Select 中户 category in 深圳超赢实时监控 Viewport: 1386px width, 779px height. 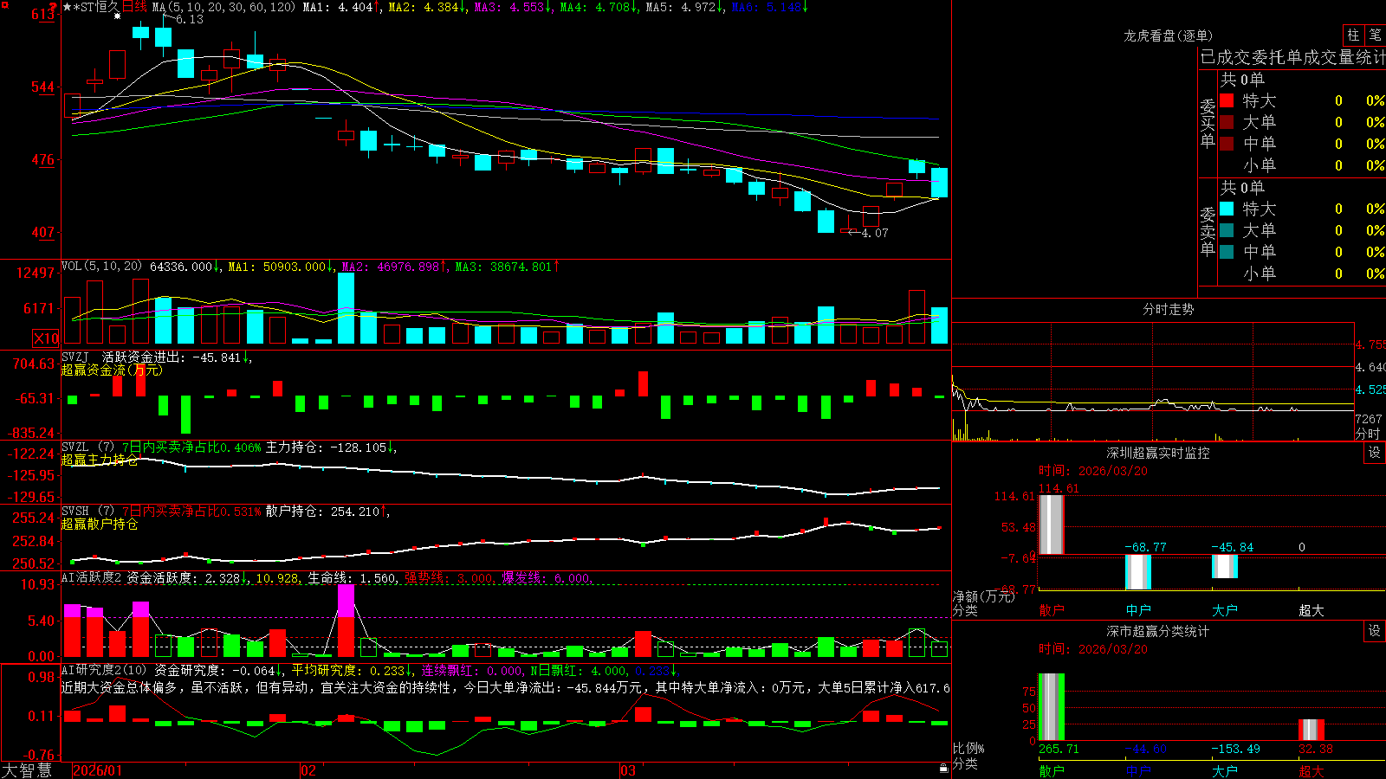tap(1138, 610)
